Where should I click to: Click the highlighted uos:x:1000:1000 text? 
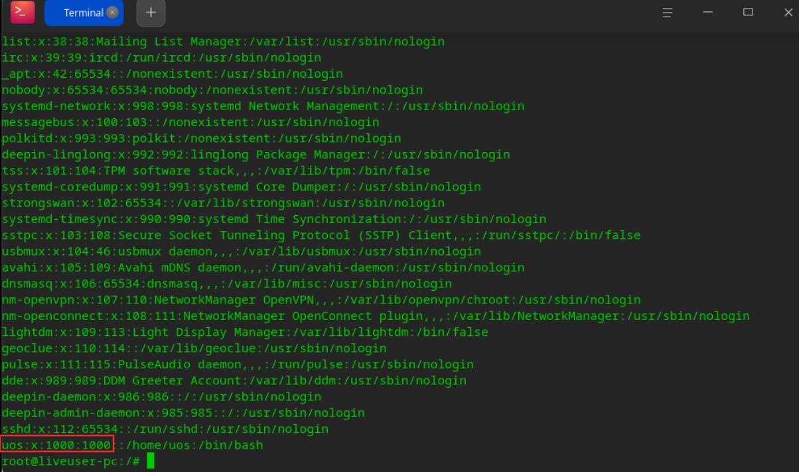tap(57, 445)
